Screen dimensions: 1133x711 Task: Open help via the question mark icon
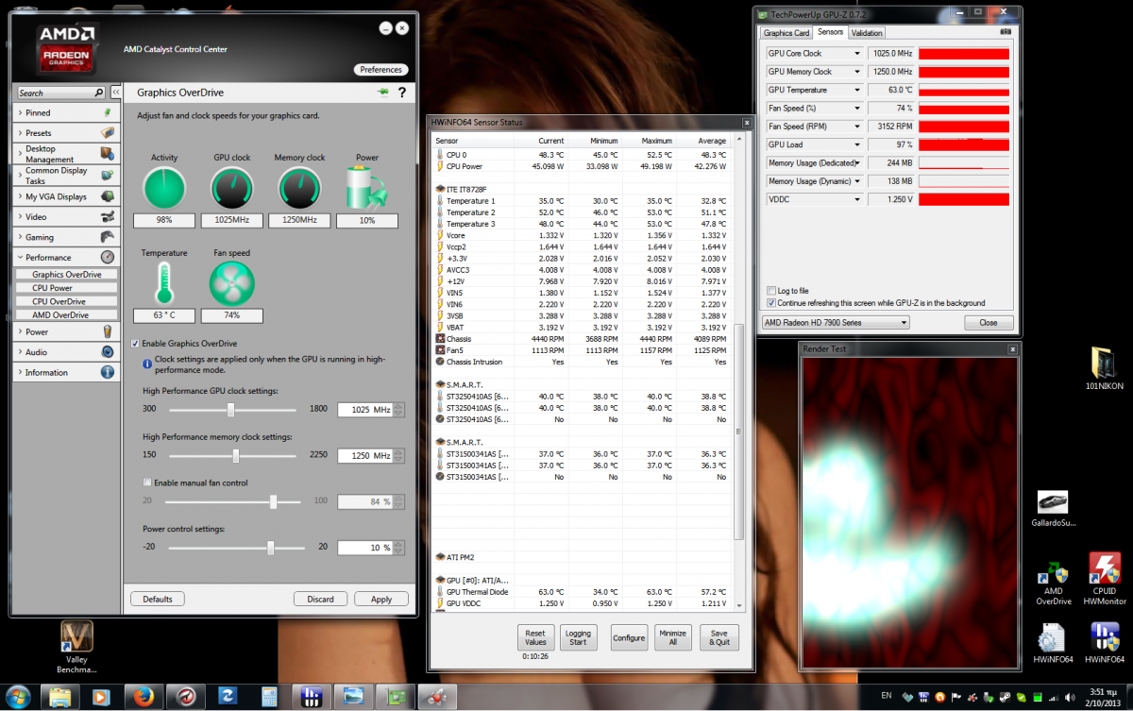(402, 93)
